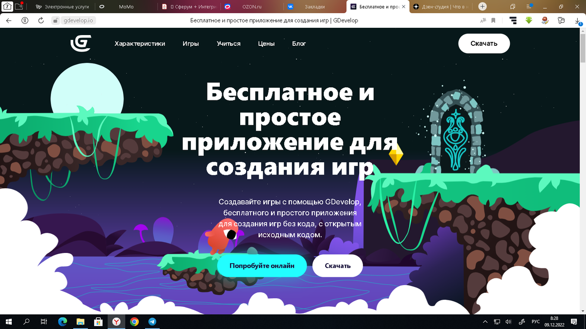Open Google Chrome from the taskbar
This screenshot has height=329, width=586.
tap(134, 321)
